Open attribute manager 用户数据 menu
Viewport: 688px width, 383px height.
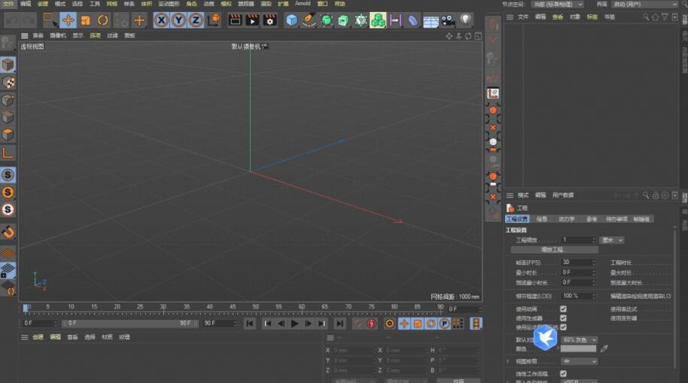pos(563,195)
